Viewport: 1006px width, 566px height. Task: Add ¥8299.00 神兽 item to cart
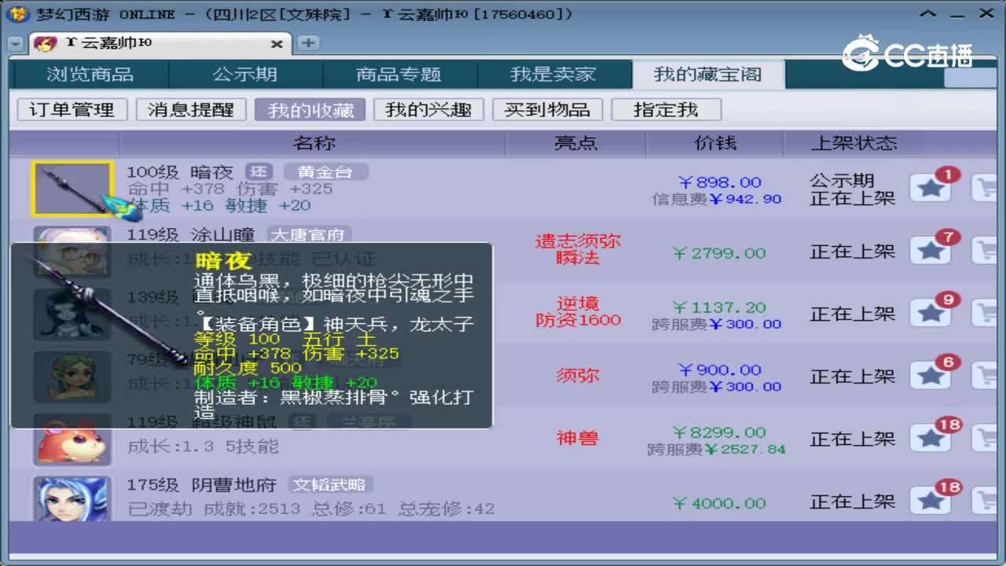click(986, 438)
